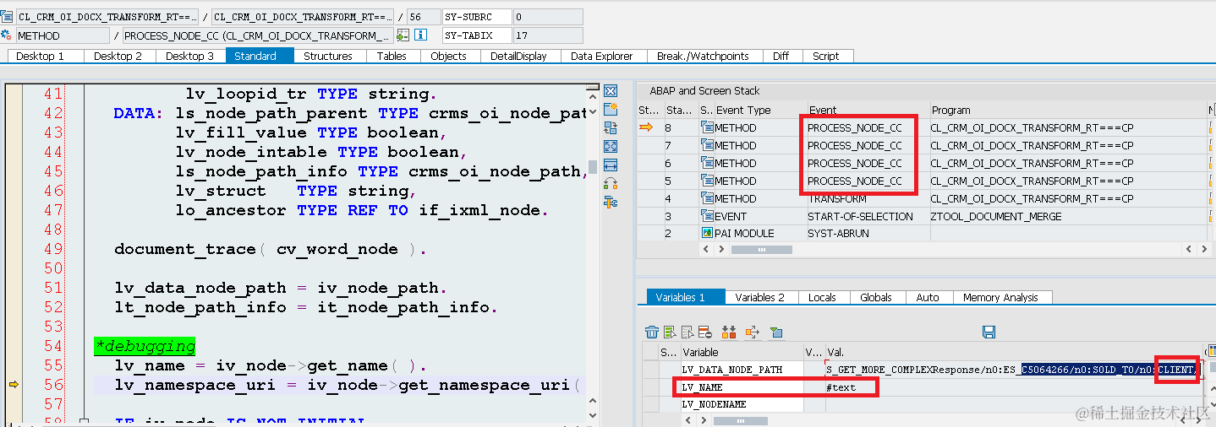Open the Objects tab
Viewport: 1216px width, 427px height.
click(x=448, y=56)
